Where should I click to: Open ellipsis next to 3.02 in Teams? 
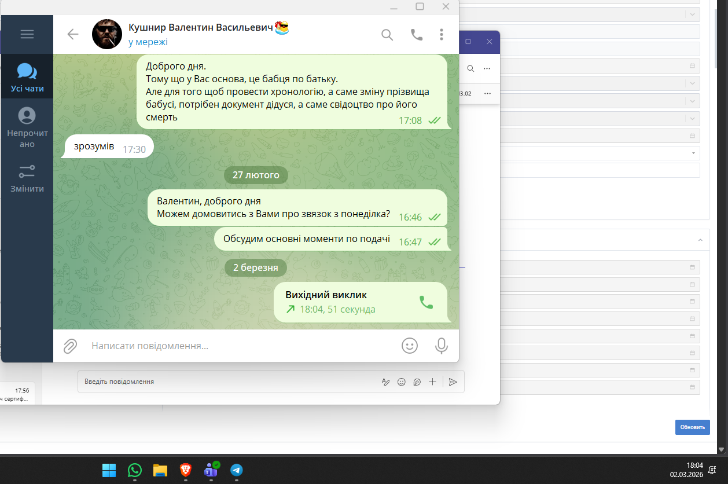coord(487,93)
